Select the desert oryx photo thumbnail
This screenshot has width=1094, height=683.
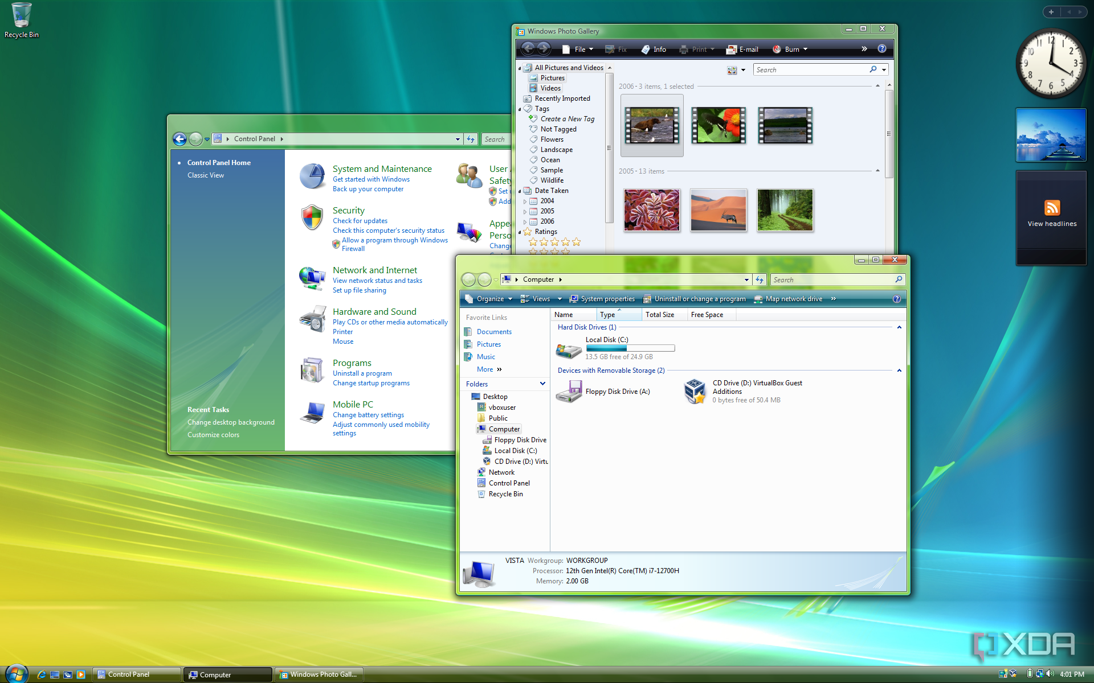point(719,211)
